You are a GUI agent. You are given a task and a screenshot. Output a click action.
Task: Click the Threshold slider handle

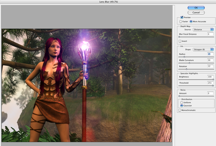[213, 86]
